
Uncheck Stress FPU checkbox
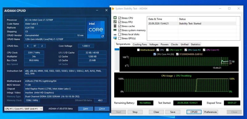click(x=119, y=22)
